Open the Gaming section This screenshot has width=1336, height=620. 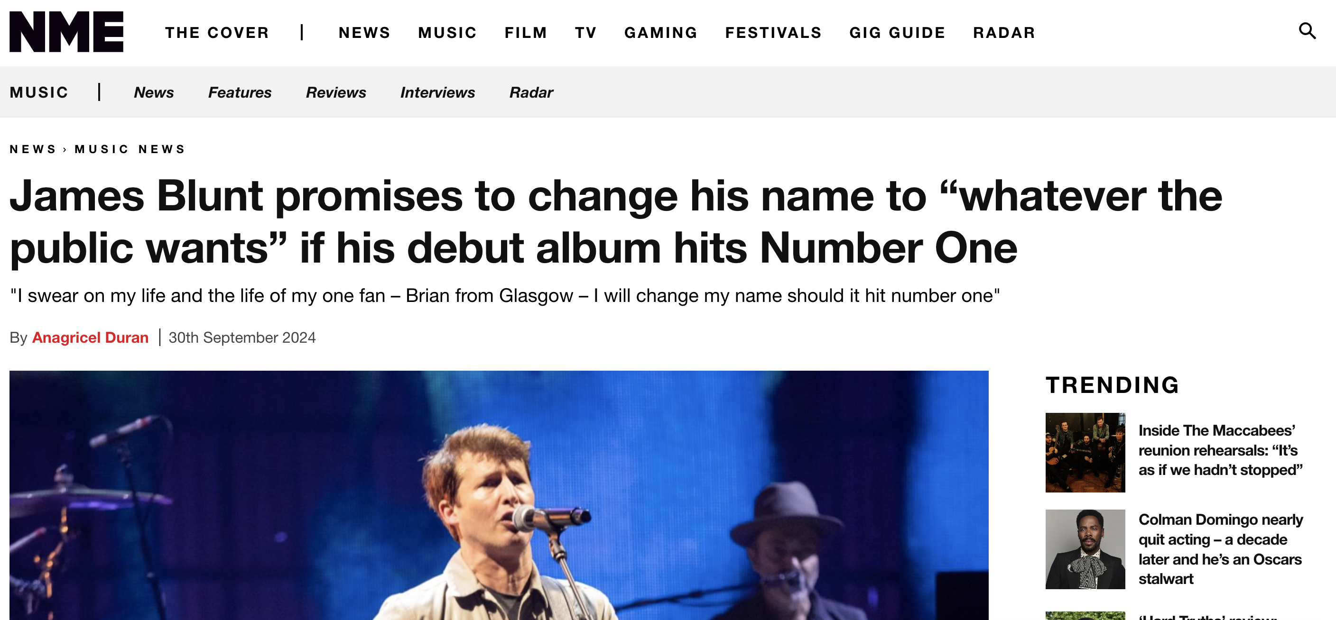click(661, 33)
